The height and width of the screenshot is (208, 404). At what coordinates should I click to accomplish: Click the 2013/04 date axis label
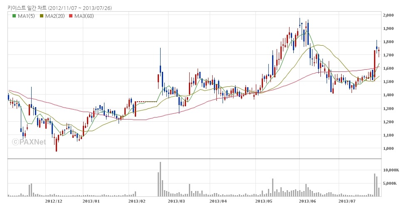click(x=218, y=201)
